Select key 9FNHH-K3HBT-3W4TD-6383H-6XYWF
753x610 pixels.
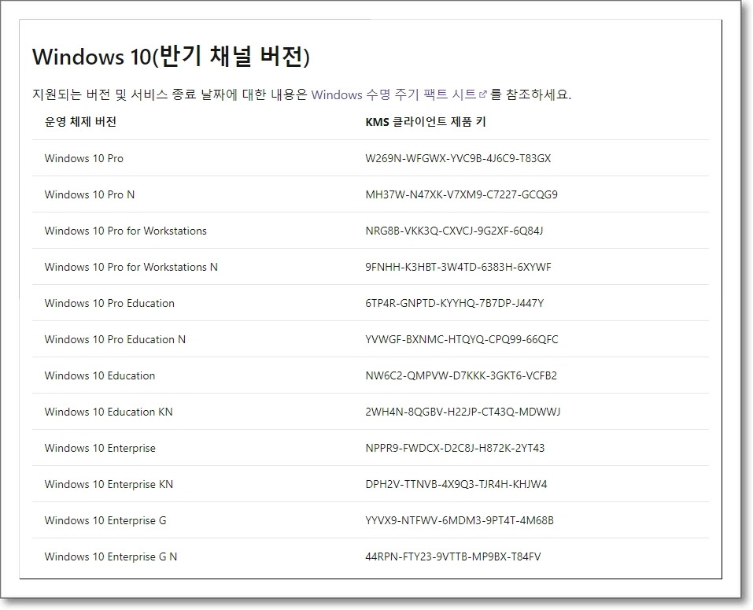(x=458, y=267)
